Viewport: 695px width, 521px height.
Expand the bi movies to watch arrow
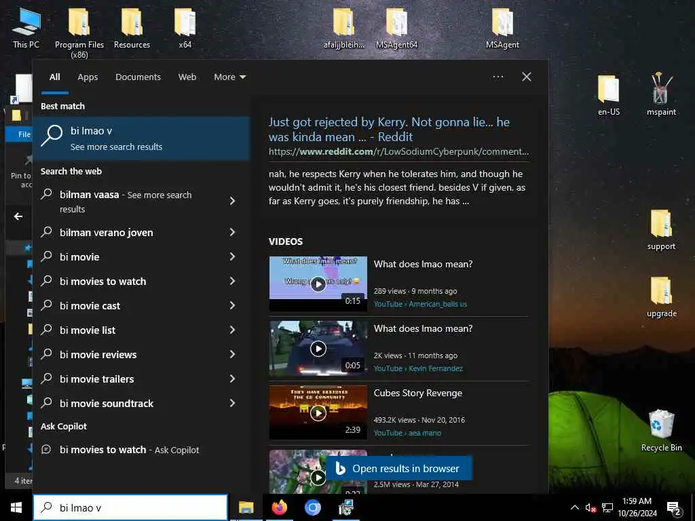click(232, 281)
